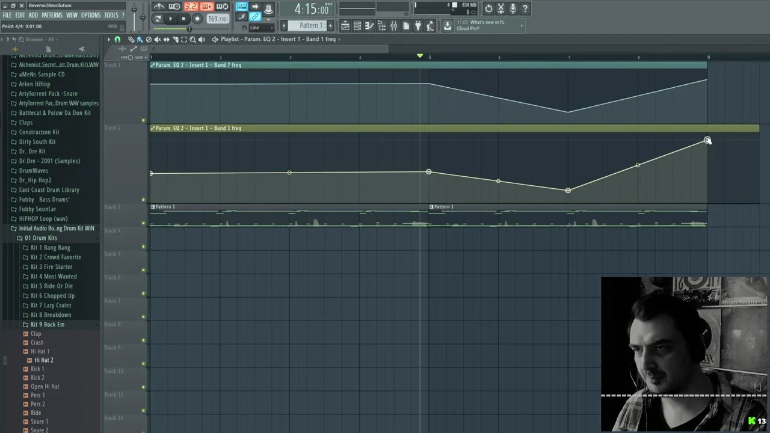
Task: Open the playlist options arrow menu
Action: pos(108,39)
